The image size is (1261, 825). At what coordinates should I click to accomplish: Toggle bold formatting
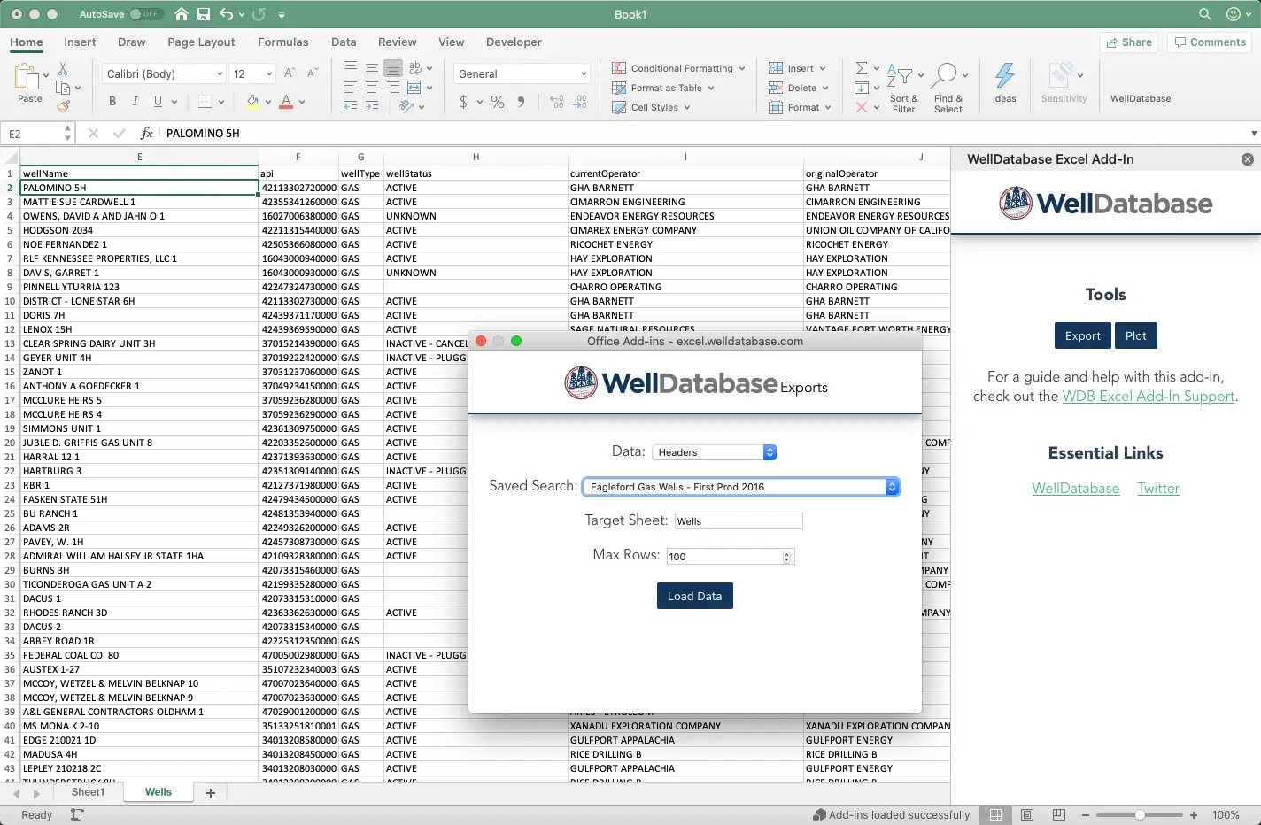pyautogui.click(x=112, y=102)
